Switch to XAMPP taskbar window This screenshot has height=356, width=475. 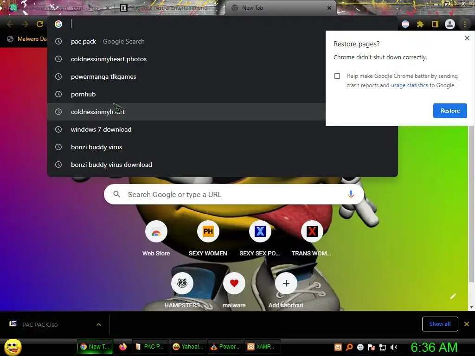pos(262,347)
